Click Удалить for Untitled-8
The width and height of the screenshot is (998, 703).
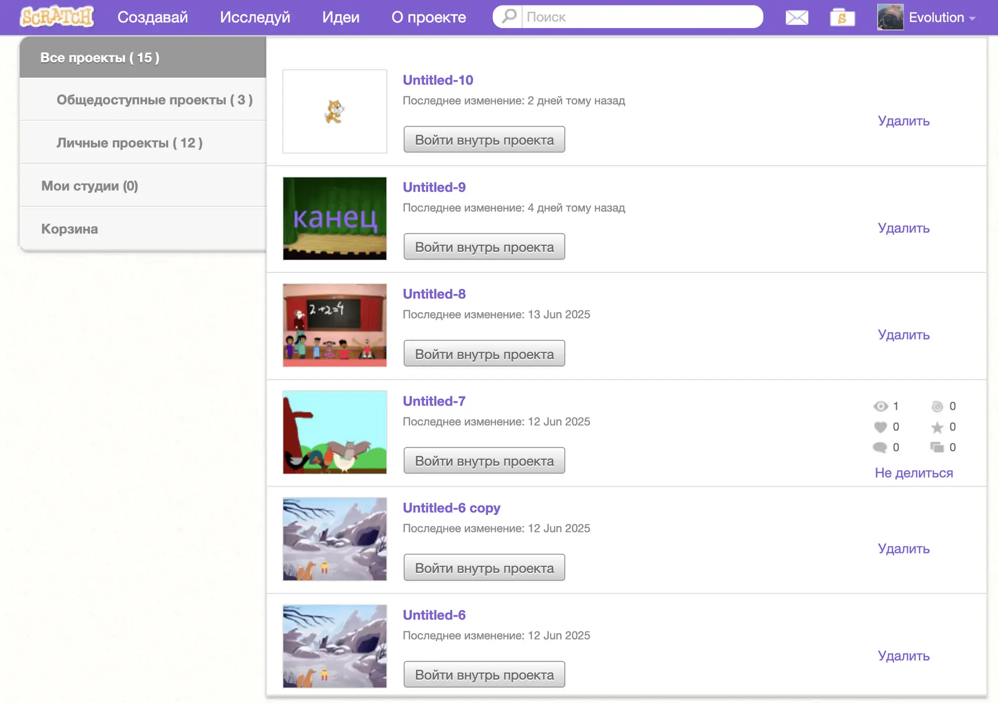click(904, 335)
